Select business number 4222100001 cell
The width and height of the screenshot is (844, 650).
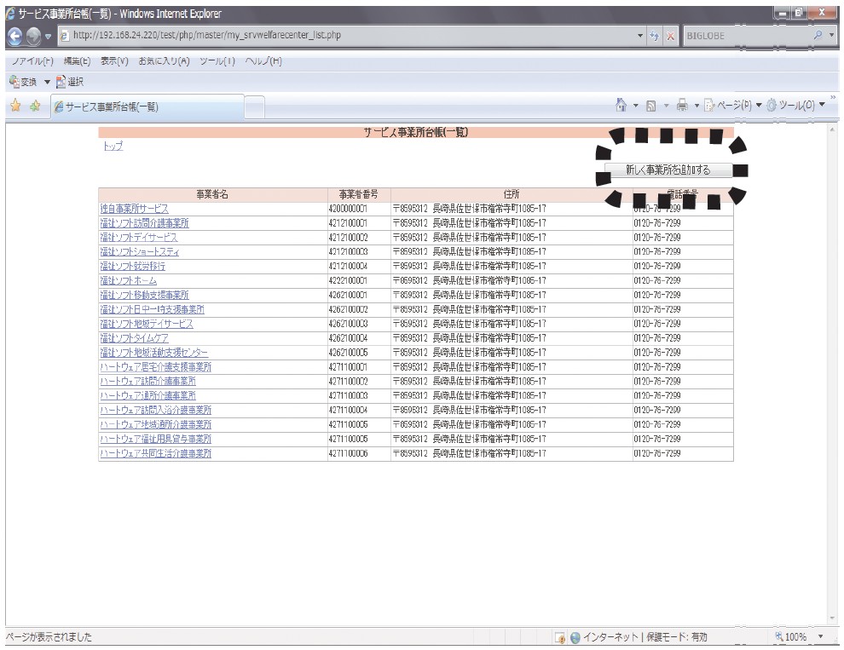tap(359, 280)
